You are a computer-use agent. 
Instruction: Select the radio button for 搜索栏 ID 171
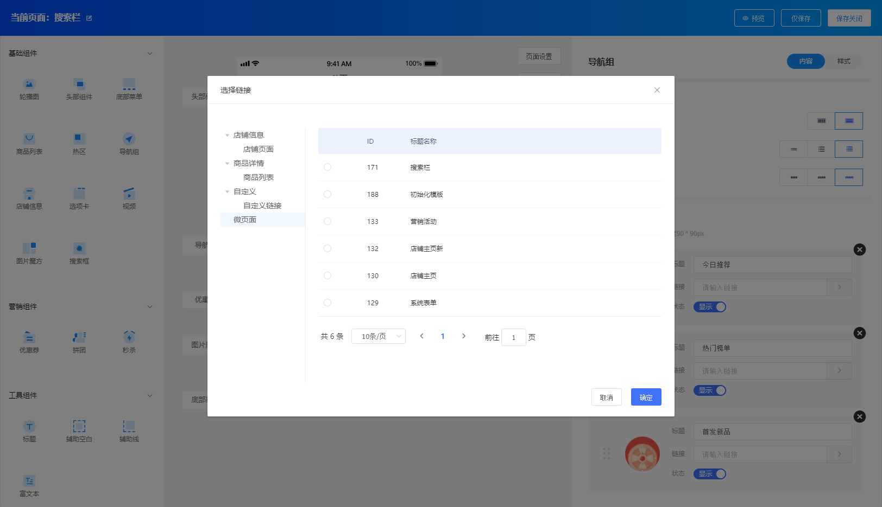tap(327, 167)
